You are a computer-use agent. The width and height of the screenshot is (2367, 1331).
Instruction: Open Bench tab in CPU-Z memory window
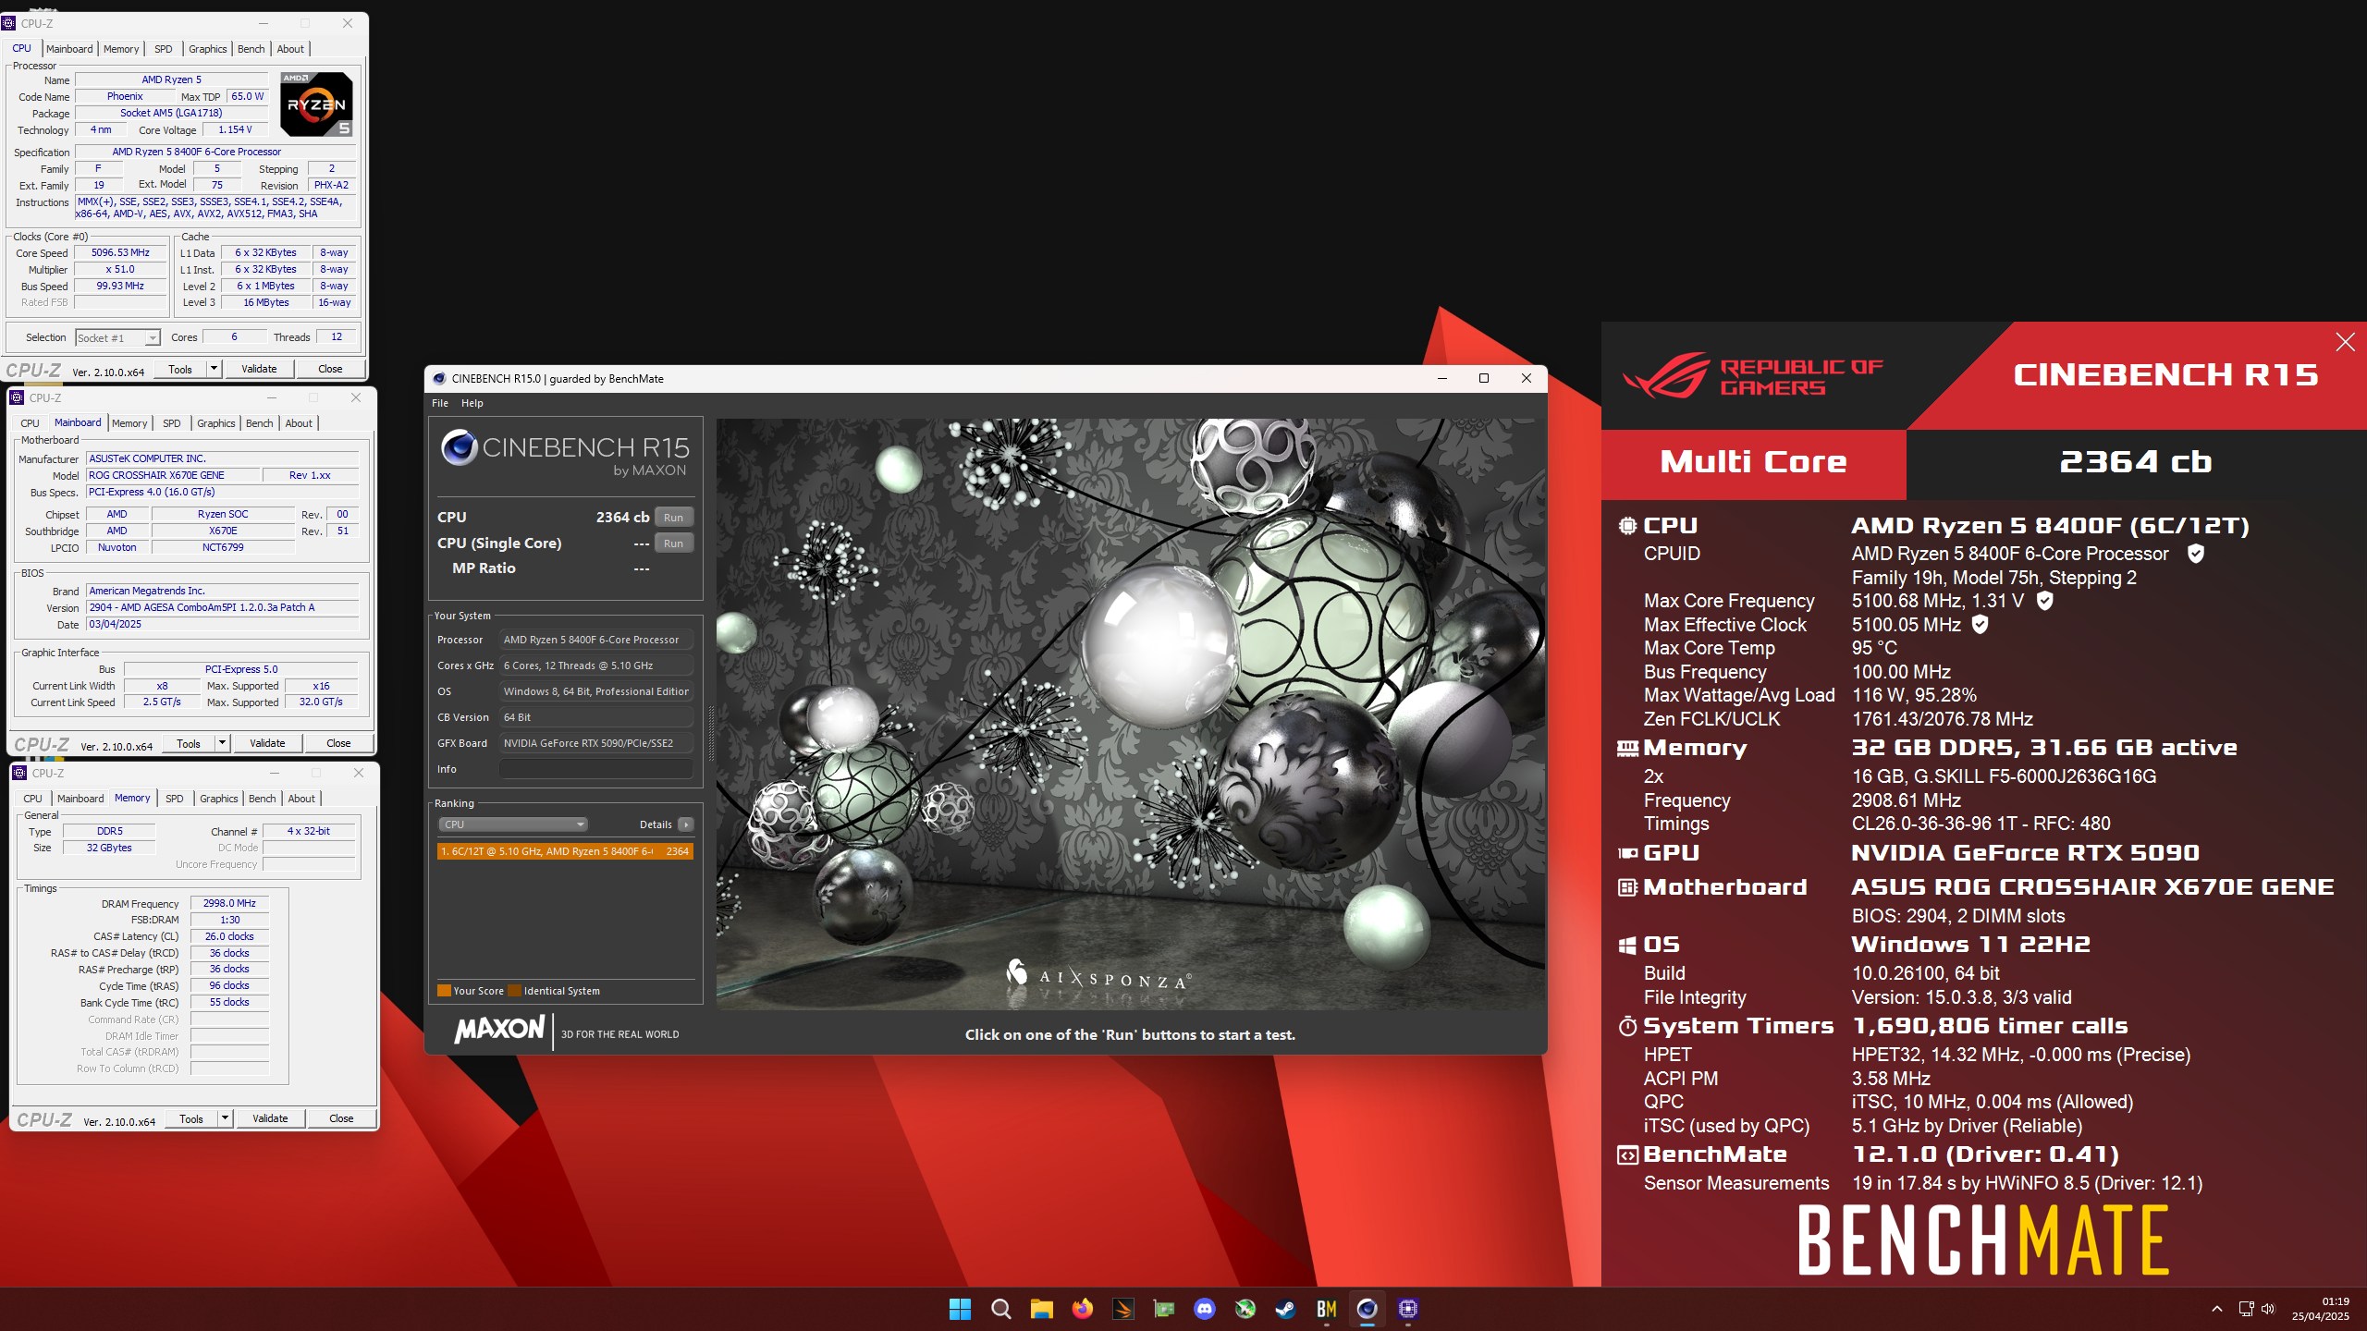[263, 799]
